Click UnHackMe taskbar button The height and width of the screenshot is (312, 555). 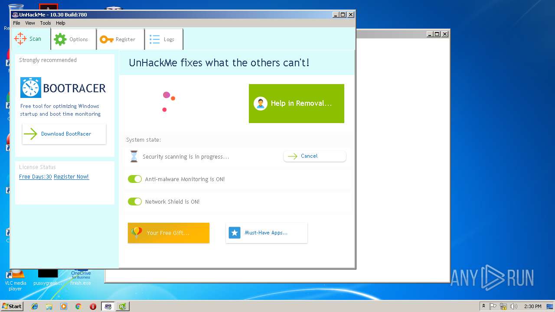click(108, 306)
